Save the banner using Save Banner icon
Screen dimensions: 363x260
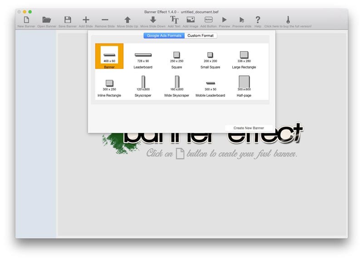point(68,20)
